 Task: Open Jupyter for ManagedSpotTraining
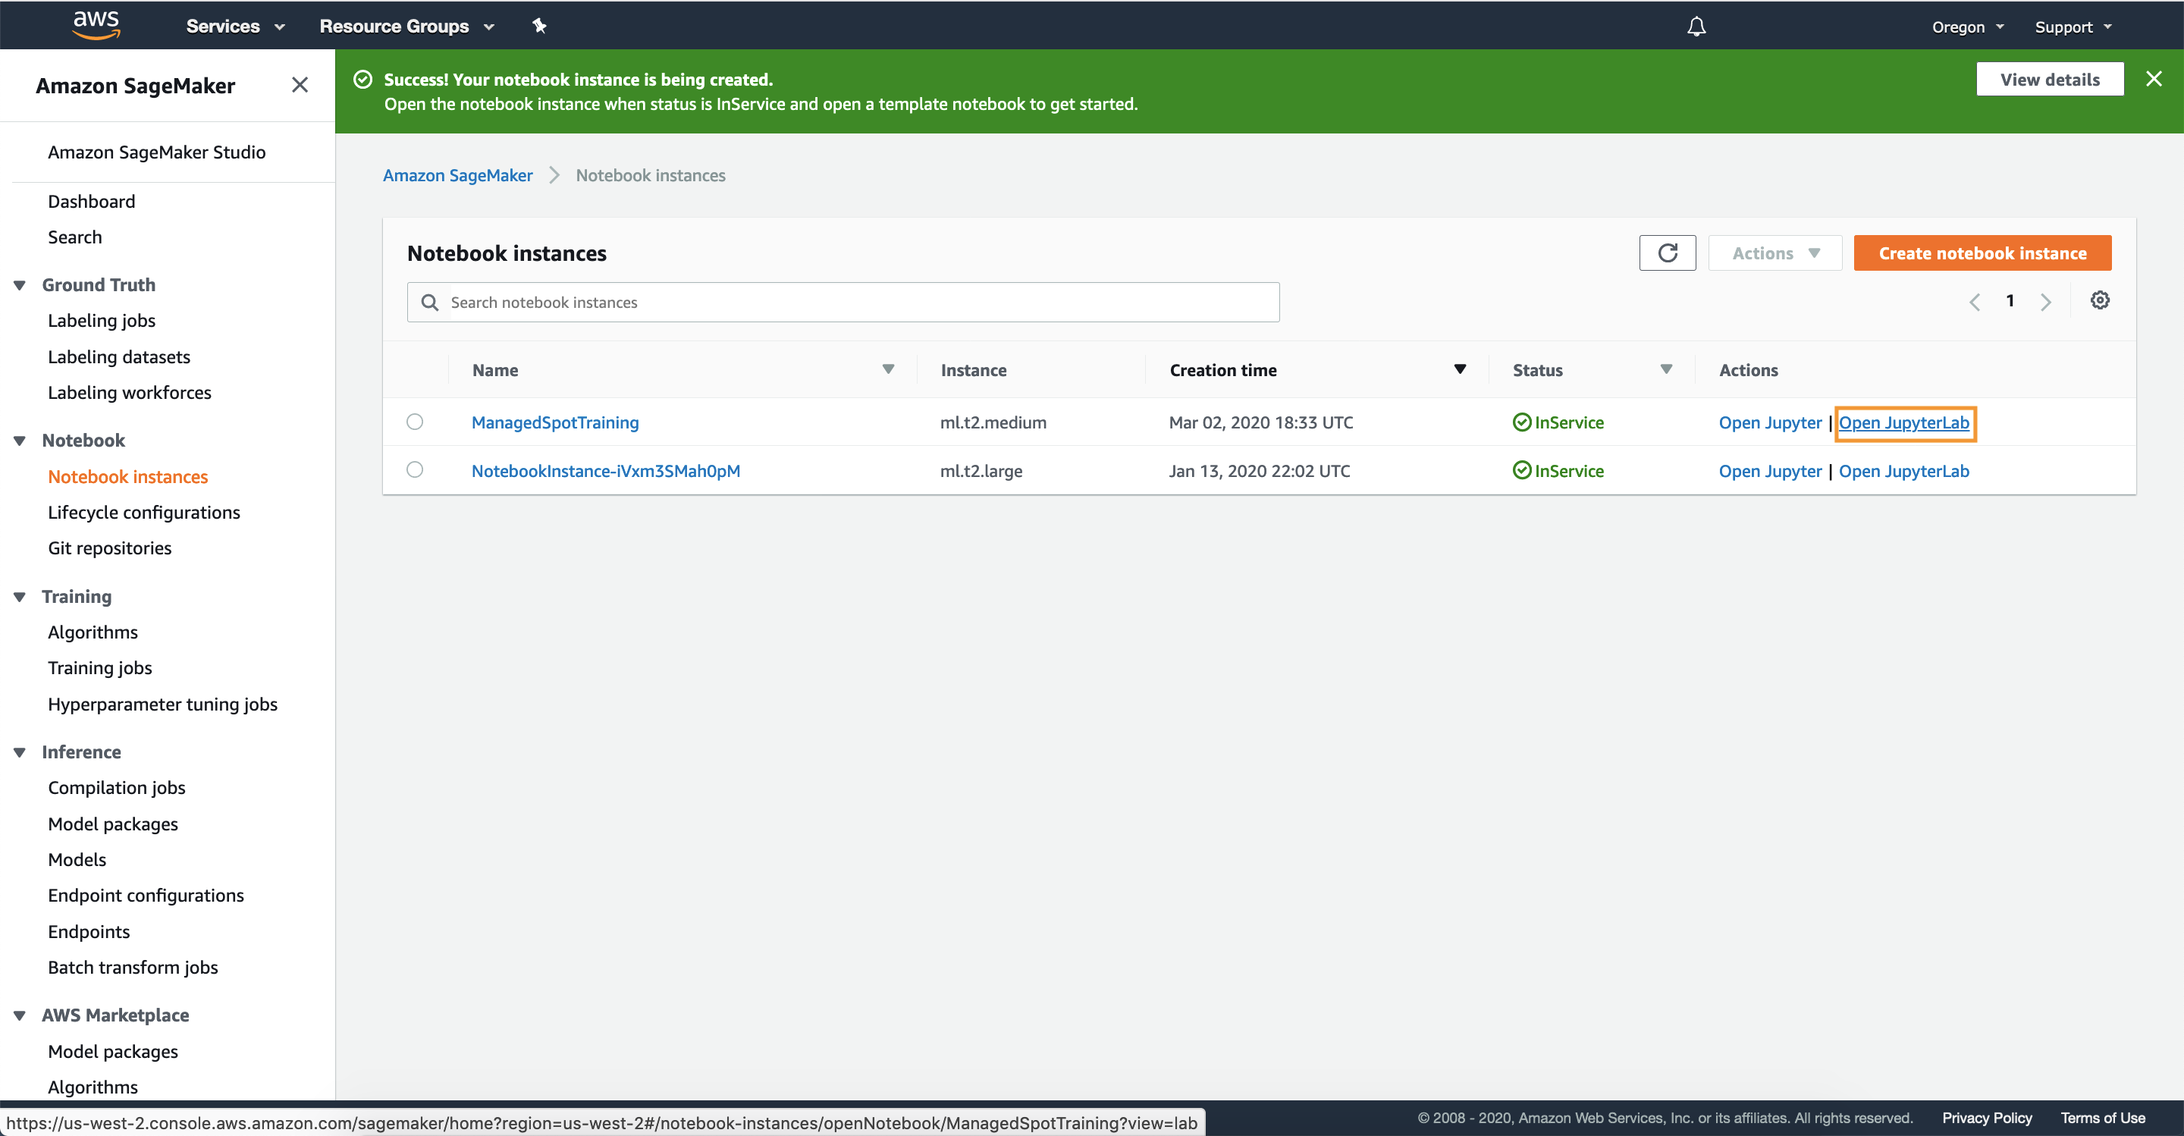click(1769, 422)
